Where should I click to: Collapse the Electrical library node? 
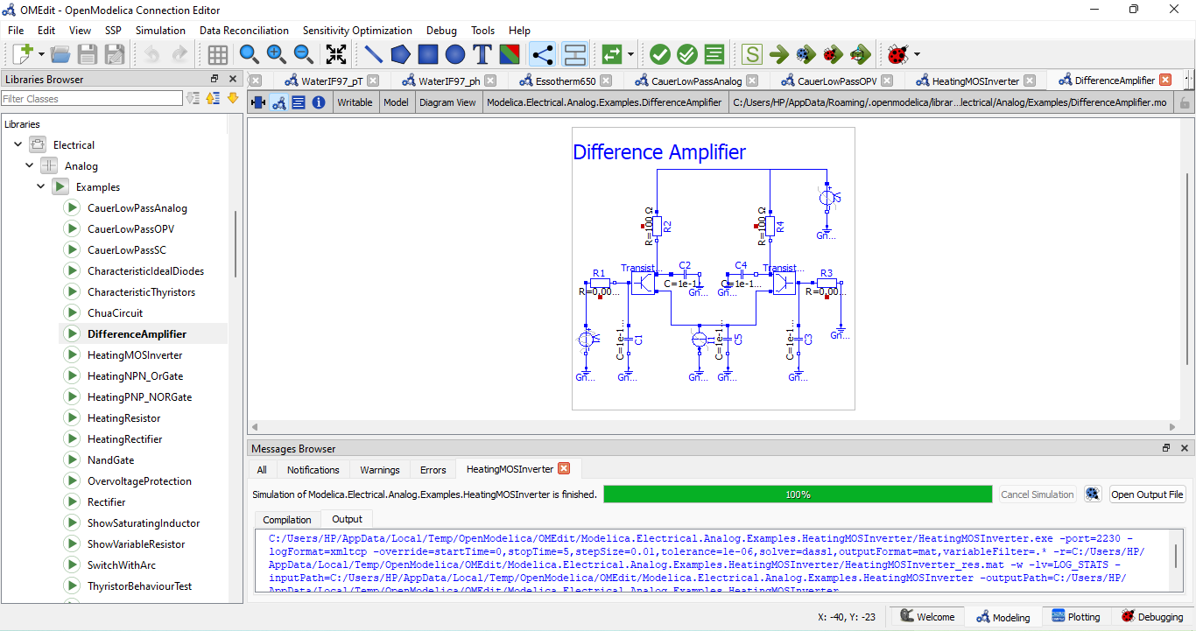[x=18, y=144]
